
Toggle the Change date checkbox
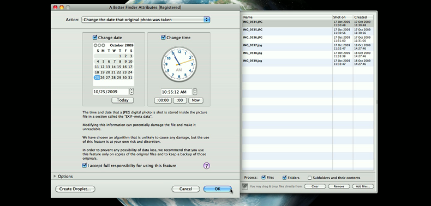coord(95,38)
